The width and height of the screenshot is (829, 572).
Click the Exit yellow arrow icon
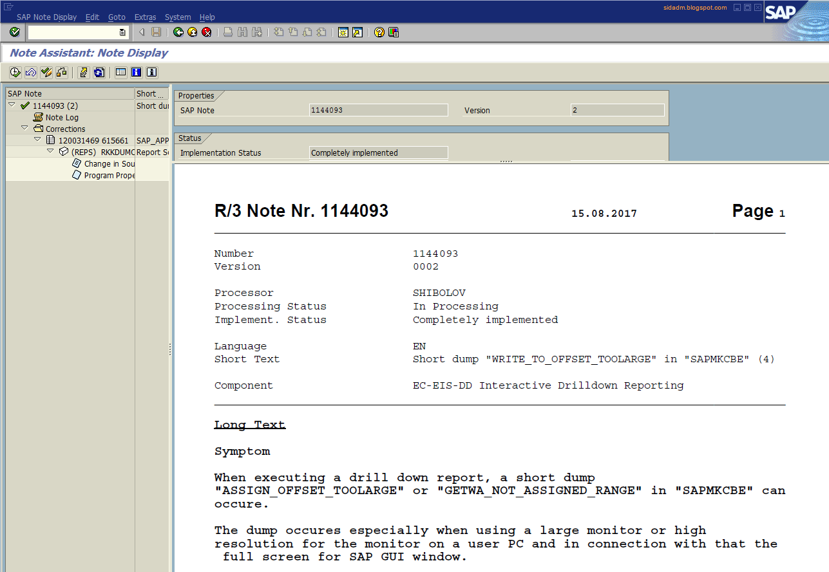click(x=191, y=32)
